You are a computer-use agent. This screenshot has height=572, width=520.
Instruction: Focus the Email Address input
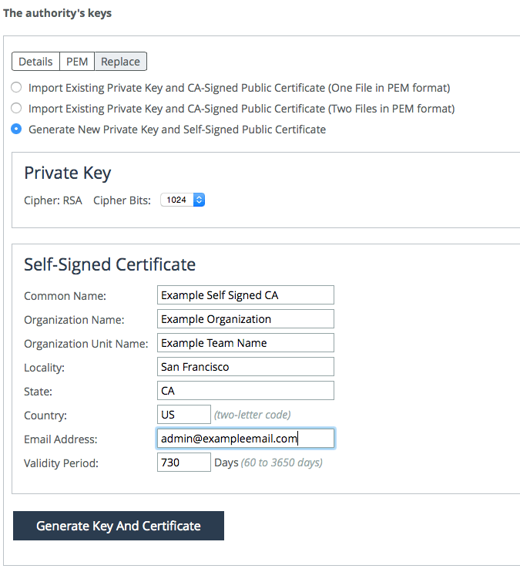pos(246,439)
